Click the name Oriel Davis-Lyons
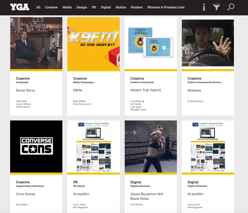This screenshot has height=213, width=248. tap(82, 104)
